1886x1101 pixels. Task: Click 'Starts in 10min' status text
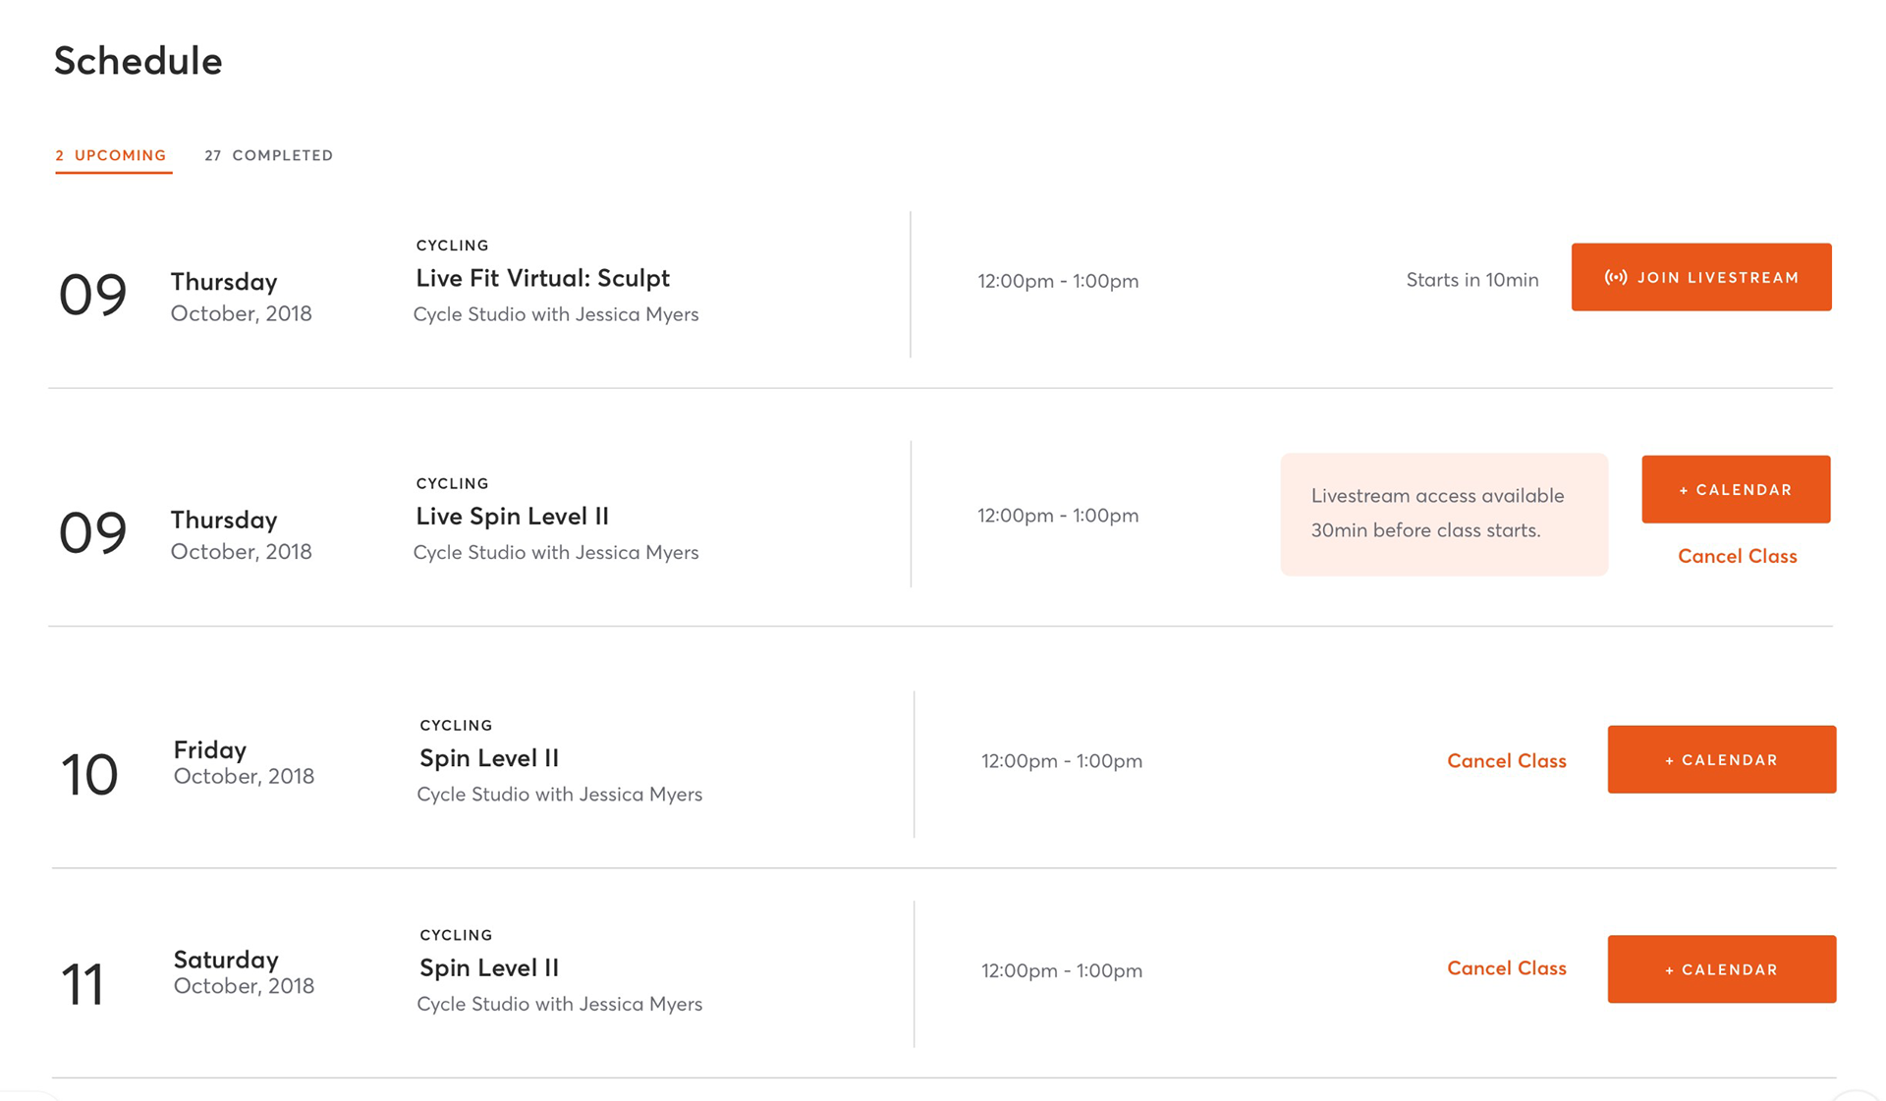[x=1472, y=280]
